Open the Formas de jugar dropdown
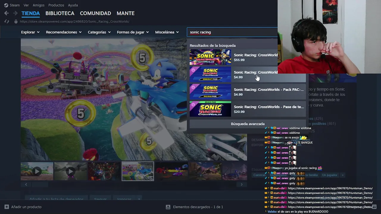The width and height of the screenshot is (381, 214). click(x=133, y=32)
